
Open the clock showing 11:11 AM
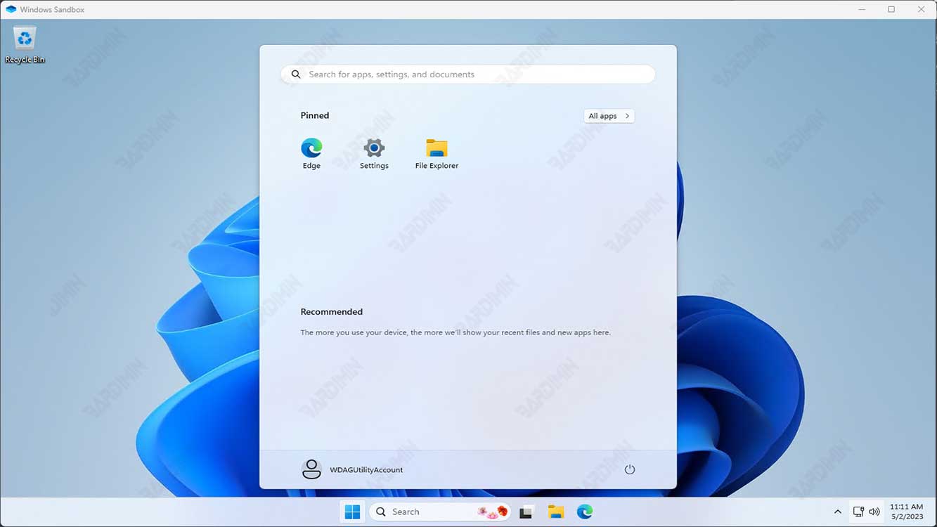pyautogui.click(x=906, y=512)
